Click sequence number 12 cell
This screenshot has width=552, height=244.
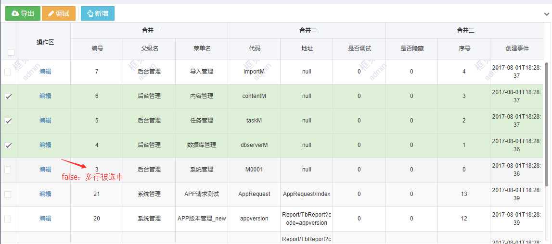pyautogui.click(x=464, y=219)
